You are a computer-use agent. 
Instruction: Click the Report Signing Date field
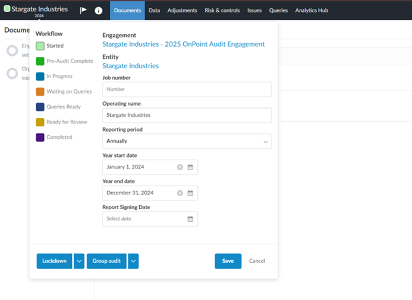[x=150, y=219]
